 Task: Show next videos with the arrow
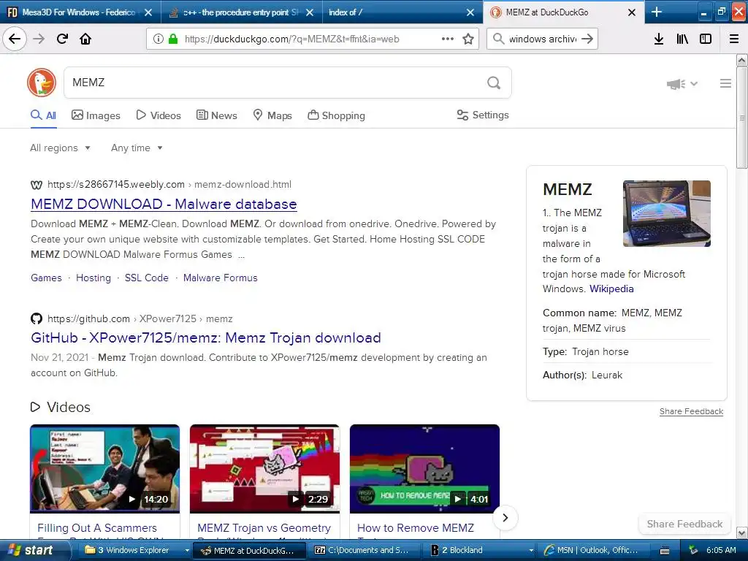505,518
